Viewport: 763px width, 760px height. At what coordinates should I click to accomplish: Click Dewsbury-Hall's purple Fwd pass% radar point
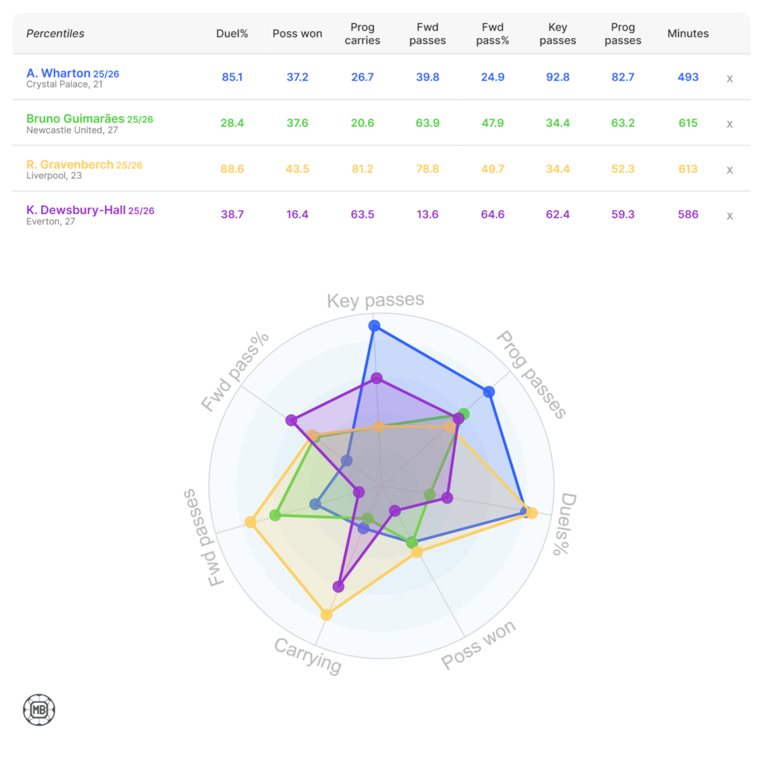pos(291,421)
